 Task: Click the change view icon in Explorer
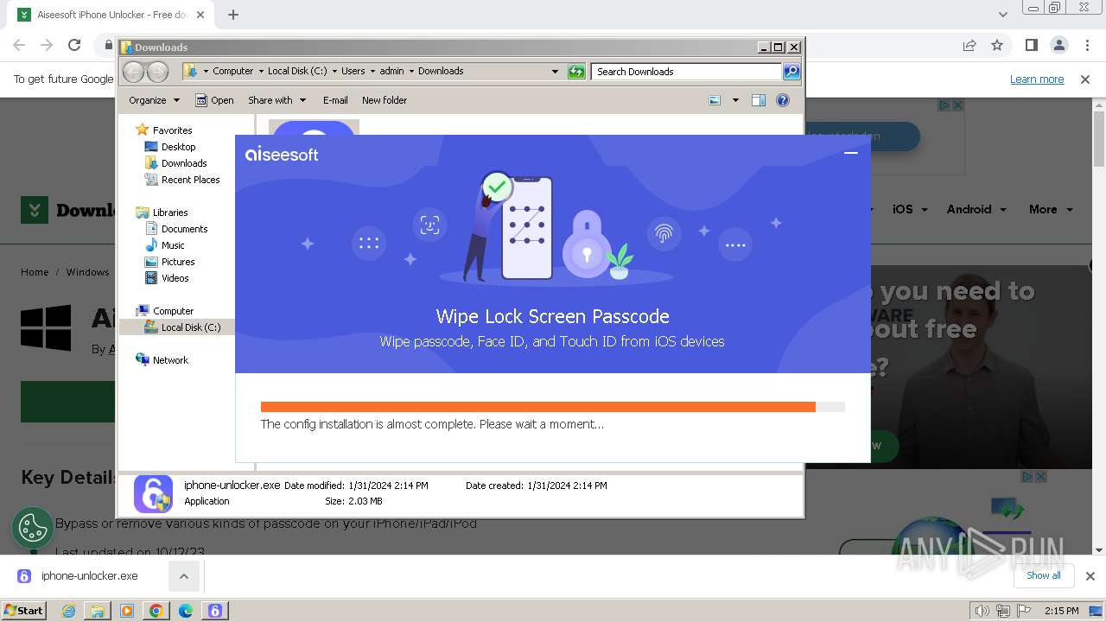coord(715,100)
